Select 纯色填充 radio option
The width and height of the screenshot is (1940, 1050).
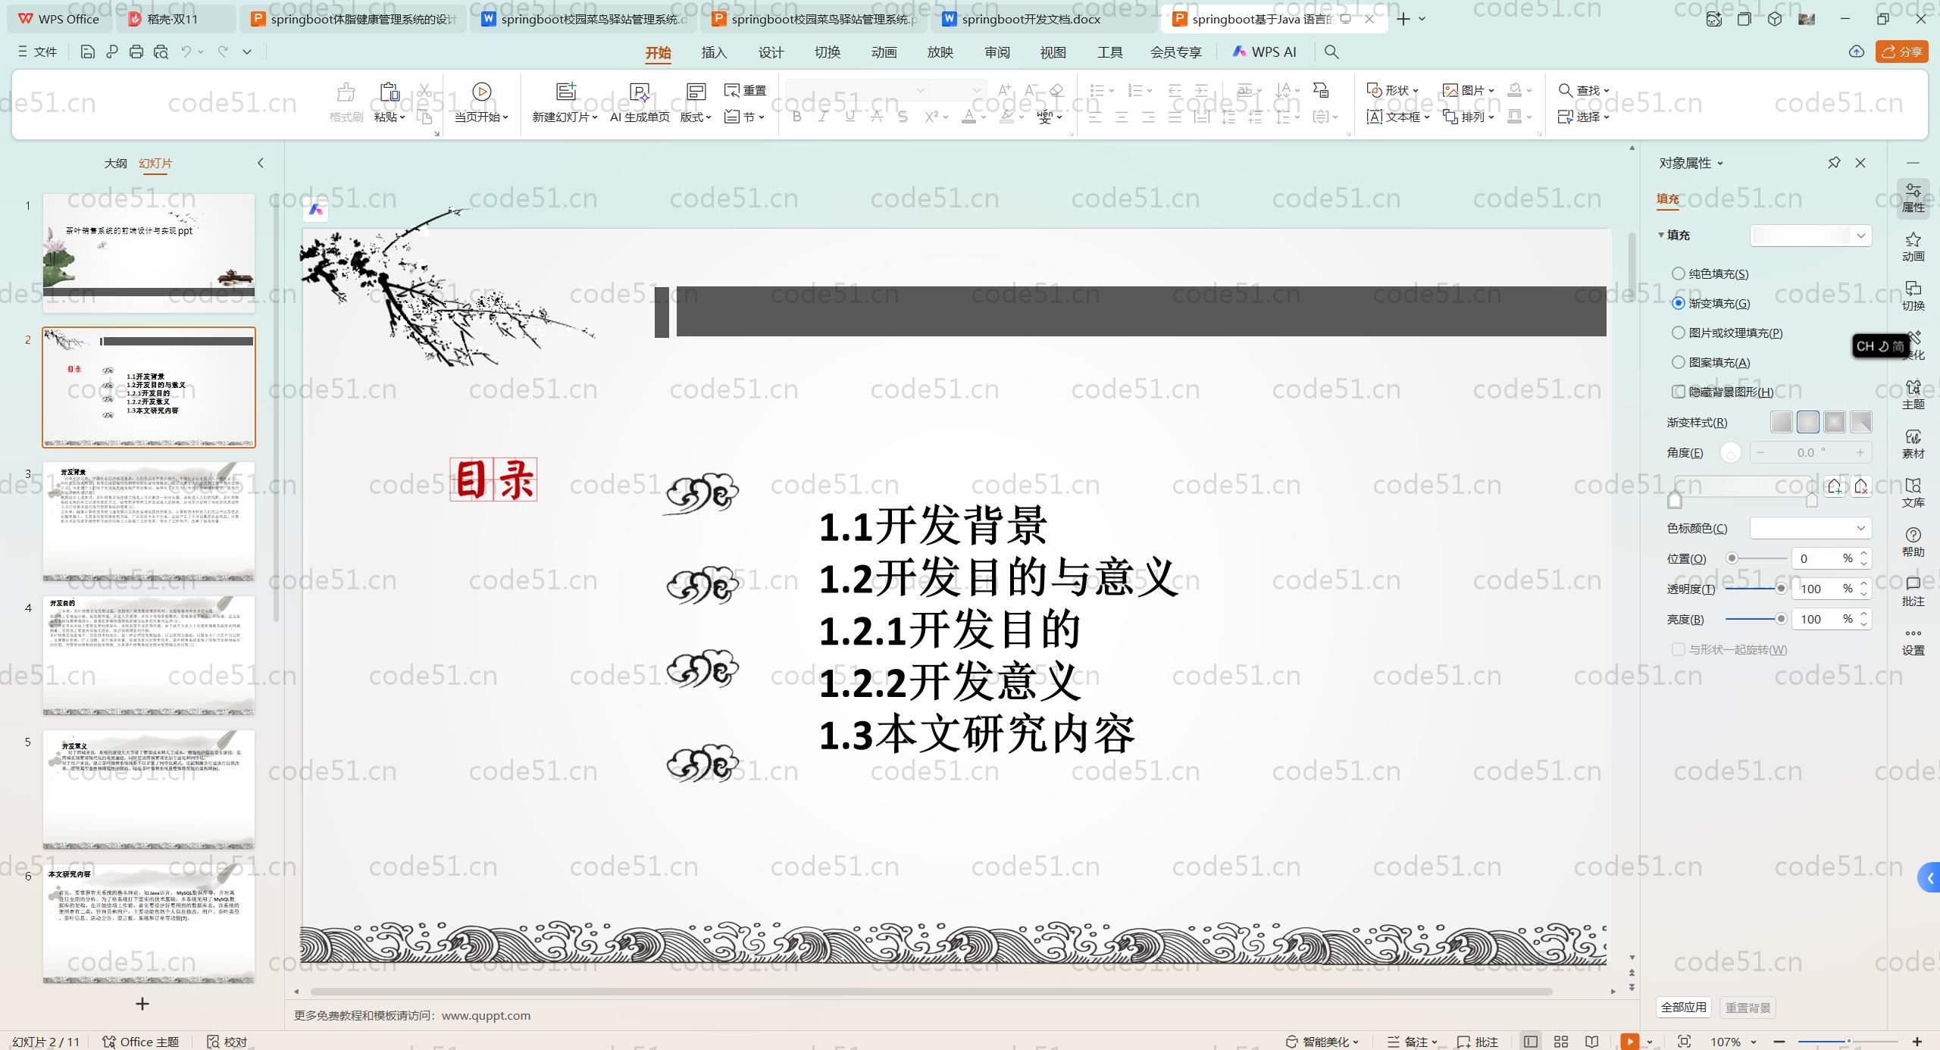coord(1679,273)
